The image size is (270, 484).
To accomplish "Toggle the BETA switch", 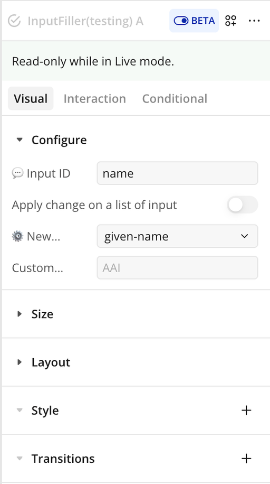I will (x=194, y=21).
